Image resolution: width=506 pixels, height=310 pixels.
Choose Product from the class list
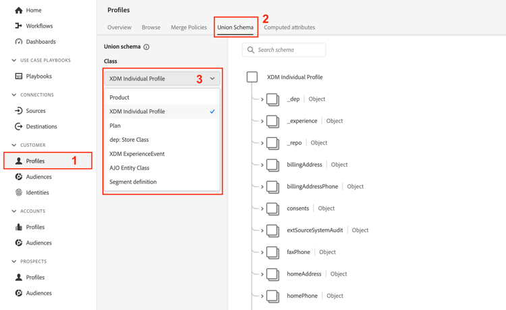pos(162,97)
